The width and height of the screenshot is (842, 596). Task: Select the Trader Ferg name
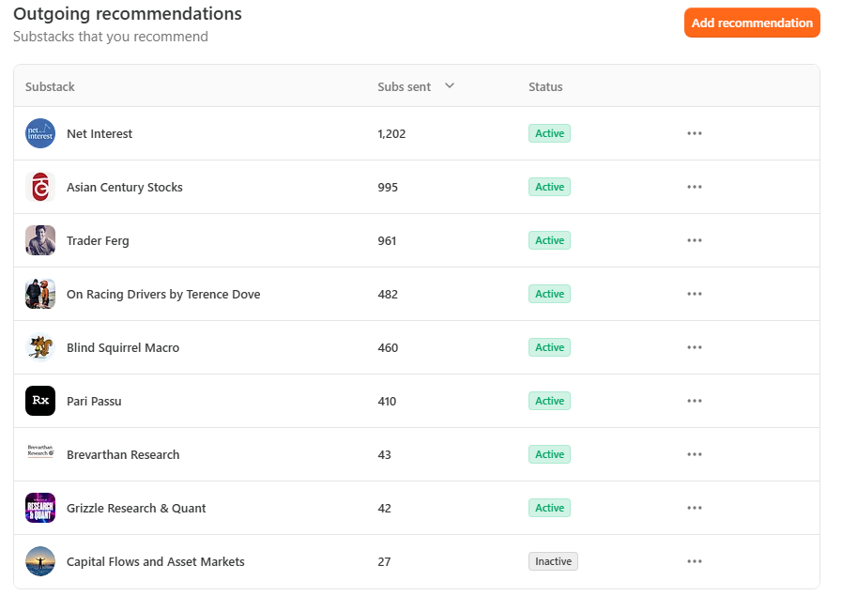(98, 240)
